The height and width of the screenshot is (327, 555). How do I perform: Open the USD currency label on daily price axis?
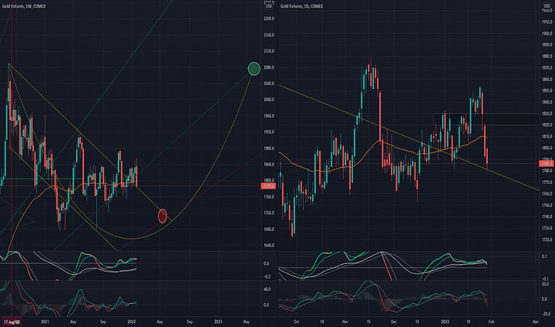[x=547, y=6]
